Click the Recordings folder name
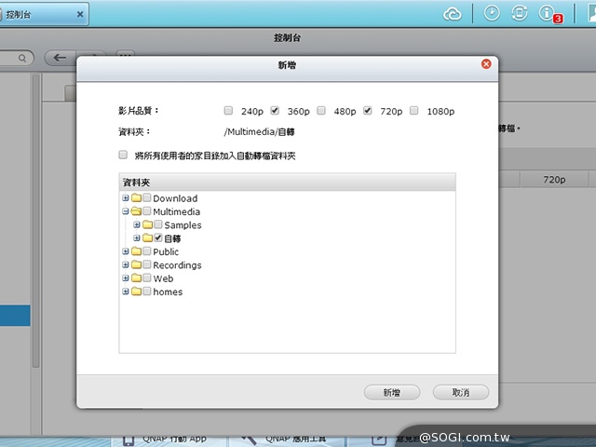The width and height of the screenshot is (596, 447). coord(177,264)
